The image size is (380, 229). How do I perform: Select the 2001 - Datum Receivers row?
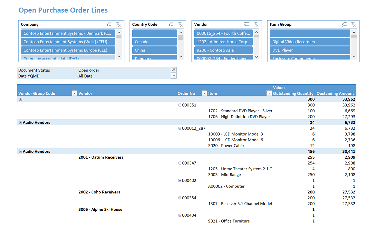click(101, 157)
